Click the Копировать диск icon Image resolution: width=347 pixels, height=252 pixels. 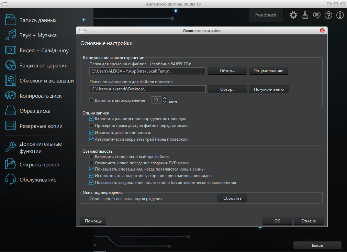tap(10, 96)
